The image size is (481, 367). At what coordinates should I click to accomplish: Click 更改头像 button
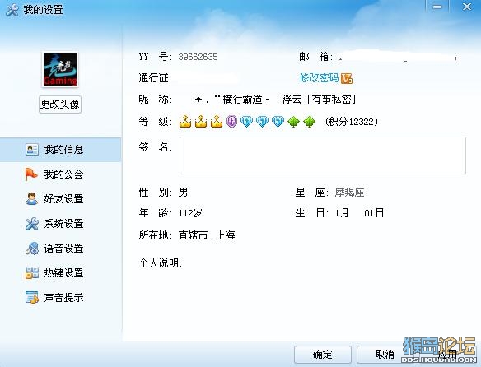[60, 105]
